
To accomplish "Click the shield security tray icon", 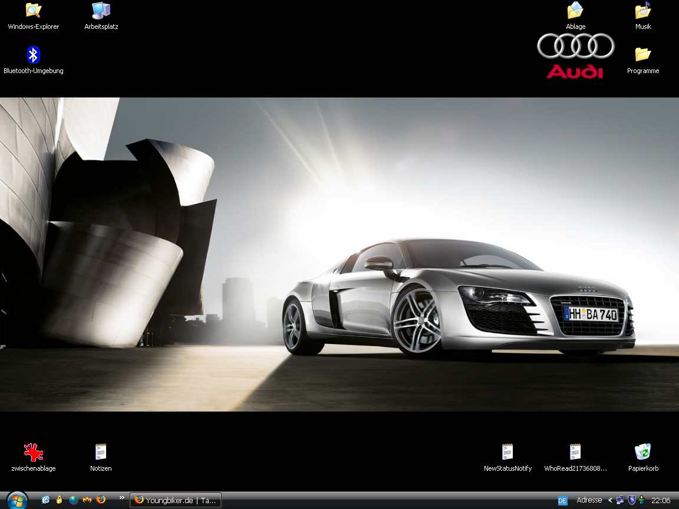I will click(631, 500).
